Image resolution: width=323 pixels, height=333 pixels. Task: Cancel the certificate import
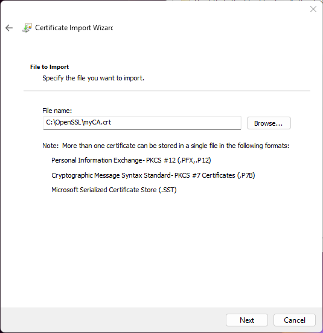point(295,320)
